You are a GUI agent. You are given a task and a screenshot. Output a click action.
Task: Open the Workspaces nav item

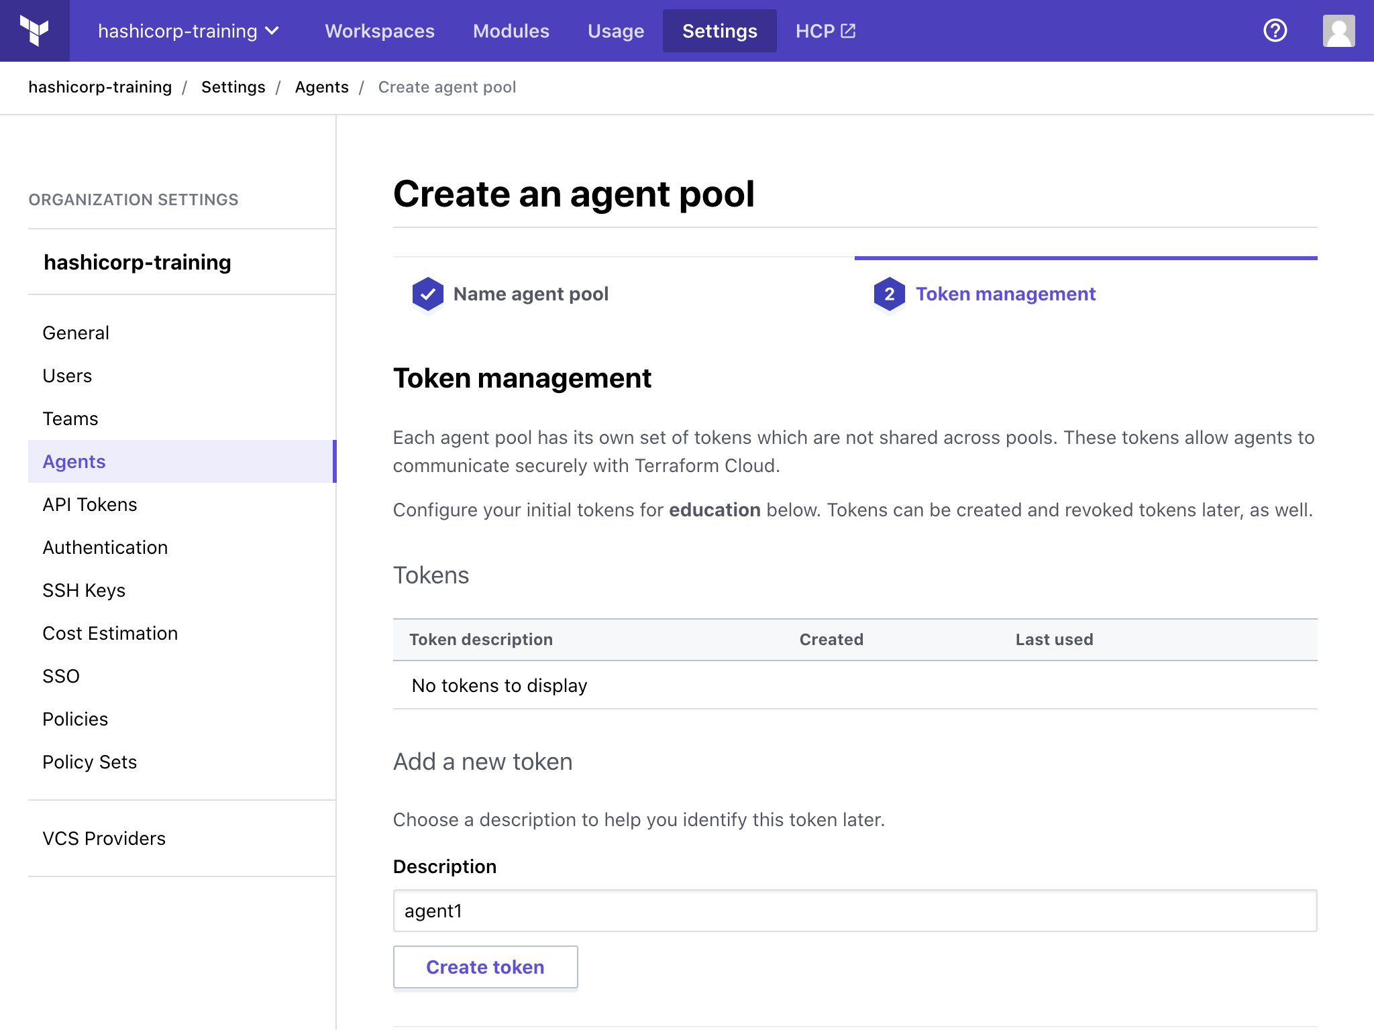tap(380, 31)
